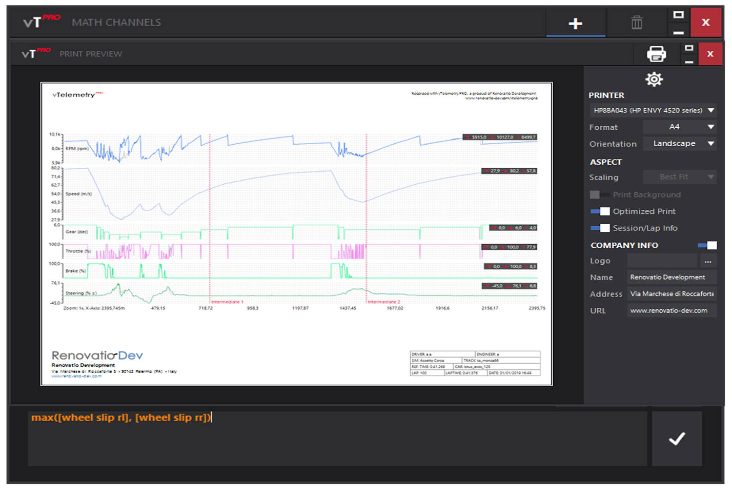The image size is (732, 493).
Task: Click the trash can delete icon
Action: tap(637, 23)
